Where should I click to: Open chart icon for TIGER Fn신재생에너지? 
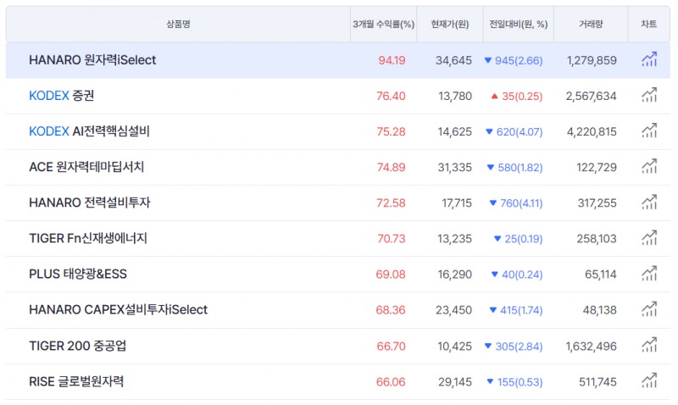coord(649,238)
